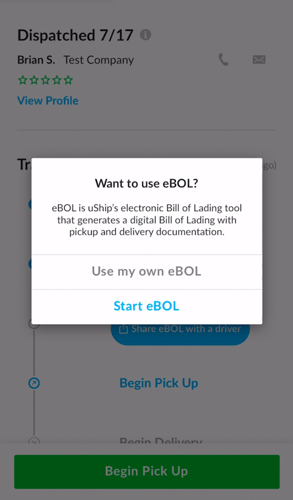The image size is (293, 500).
Task: Rate the carrier two stars
Action: (x=34, y=80)
